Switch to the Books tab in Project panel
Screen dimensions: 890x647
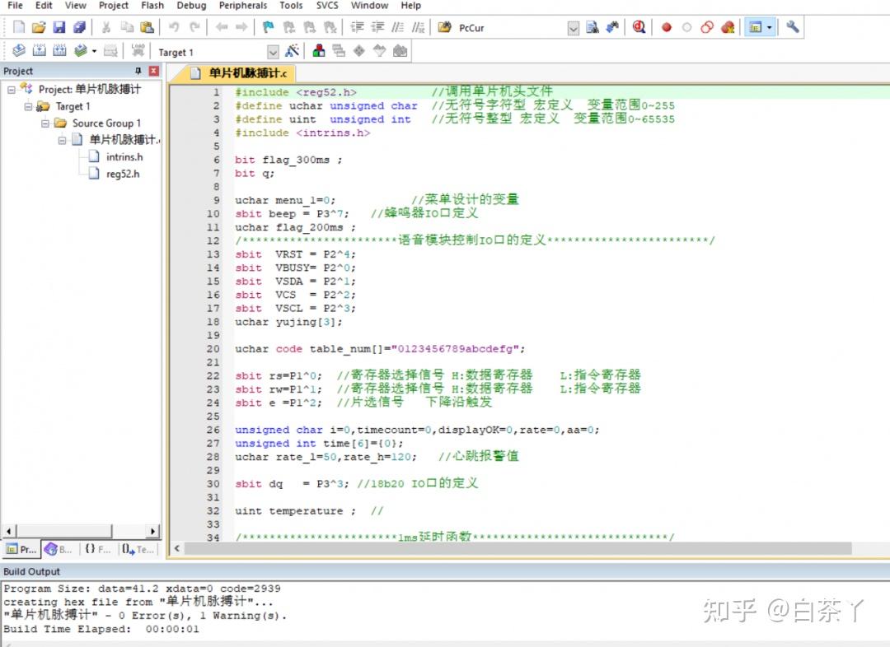[x=59, y=549]
